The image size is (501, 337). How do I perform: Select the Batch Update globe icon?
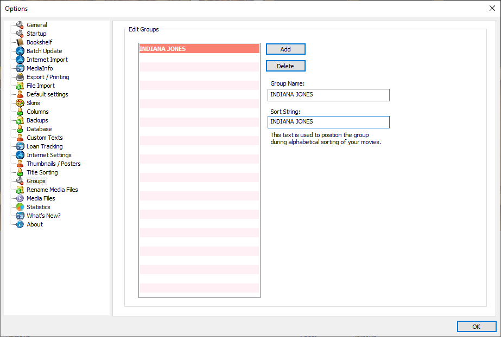[20, 50]
